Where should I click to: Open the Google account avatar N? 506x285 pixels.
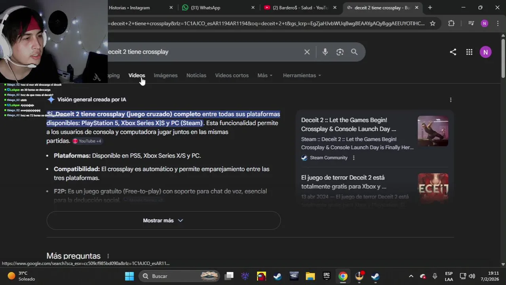tap(485, 52)
